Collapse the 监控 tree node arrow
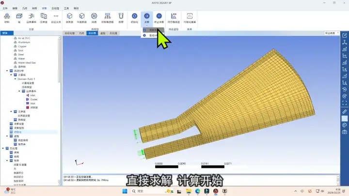The width and height of the screenshot is (349, 196). (x=7, y=136)
